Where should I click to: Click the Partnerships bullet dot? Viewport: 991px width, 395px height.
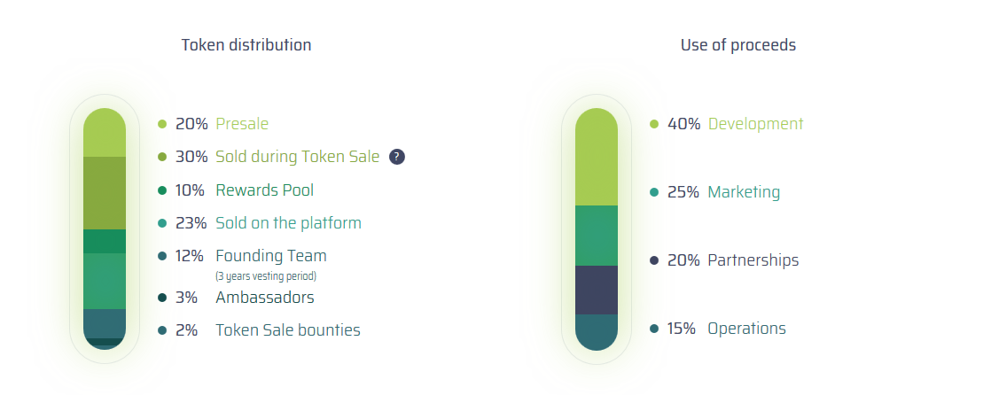(x=654, y=260)
